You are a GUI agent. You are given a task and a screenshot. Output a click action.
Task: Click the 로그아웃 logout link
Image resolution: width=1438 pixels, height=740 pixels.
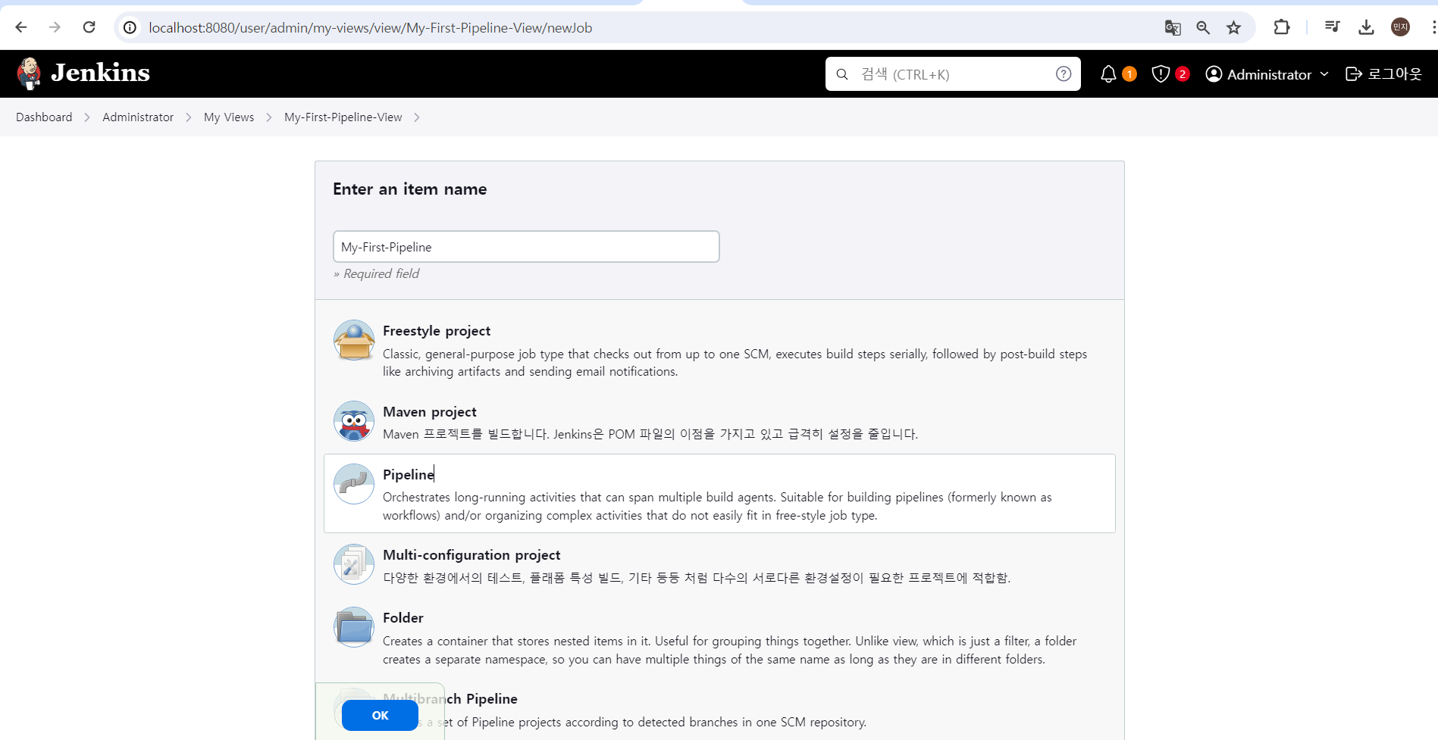tap(1383, 73)
